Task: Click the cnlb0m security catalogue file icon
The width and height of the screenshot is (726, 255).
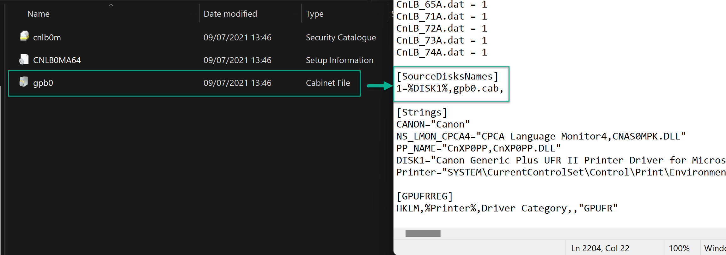Action: pos(24,36)
